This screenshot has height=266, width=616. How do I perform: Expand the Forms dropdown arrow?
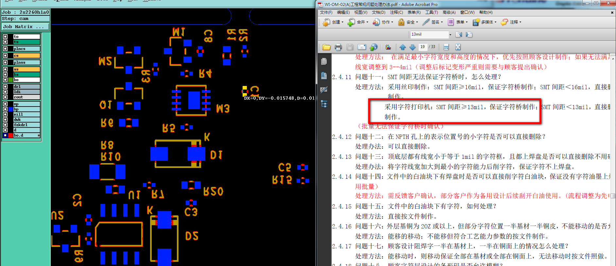[x=467, y=22]
